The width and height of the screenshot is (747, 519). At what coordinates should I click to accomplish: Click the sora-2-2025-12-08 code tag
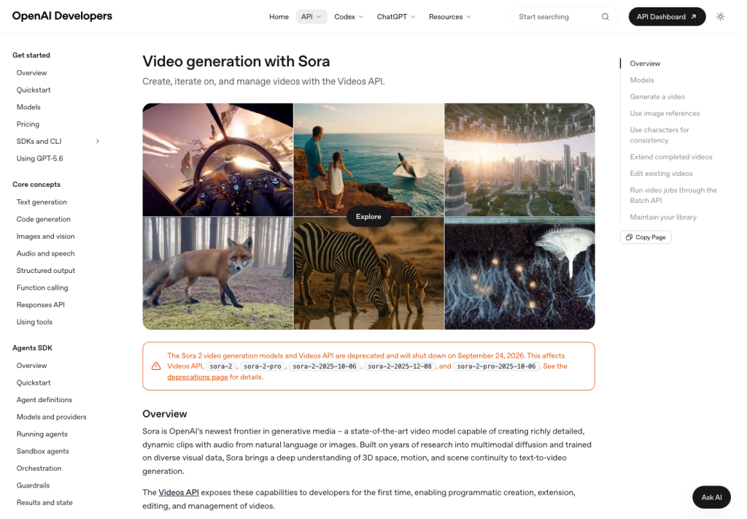399,366
